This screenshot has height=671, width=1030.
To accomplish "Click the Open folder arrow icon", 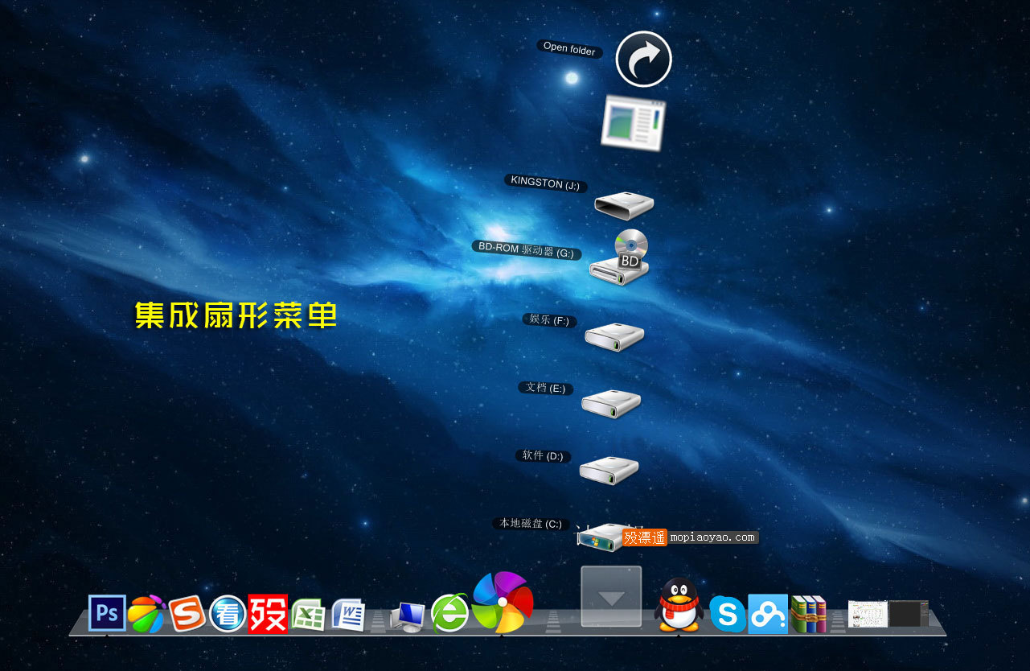I will click(x=644, y=59).
